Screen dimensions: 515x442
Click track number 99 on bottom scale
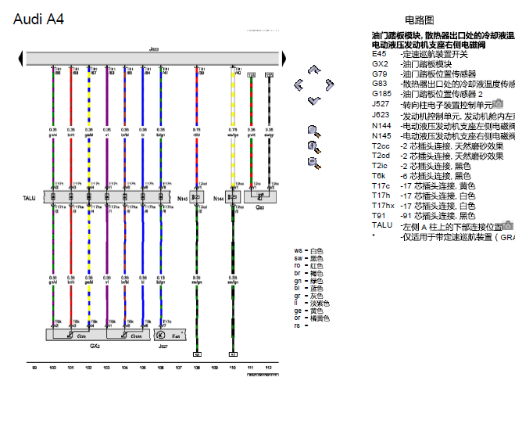[34, 368]
